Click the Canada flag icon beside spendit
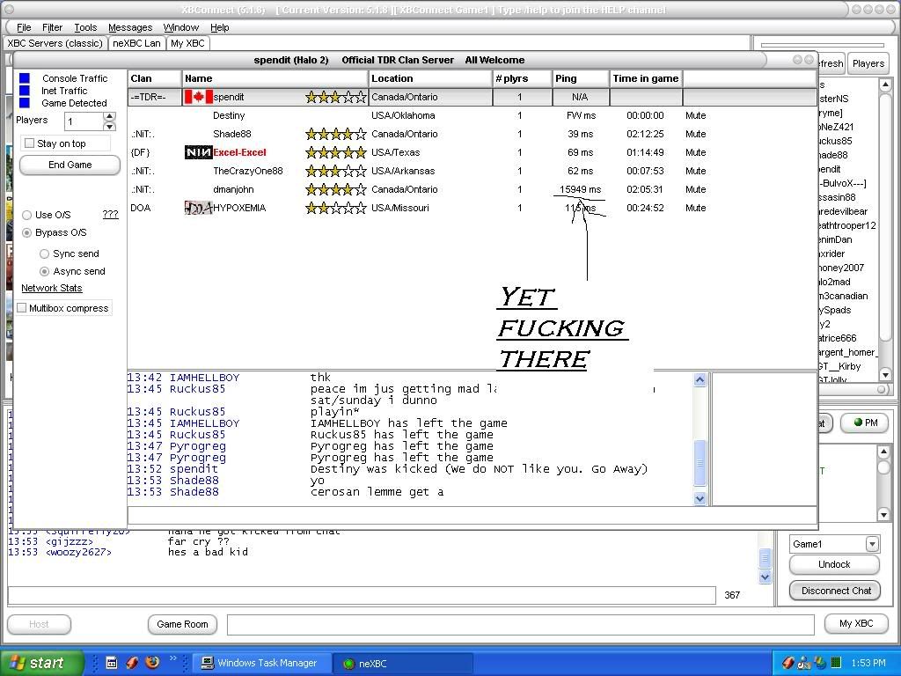Screen dimensions: 901x676 click(x=198, y=97)
